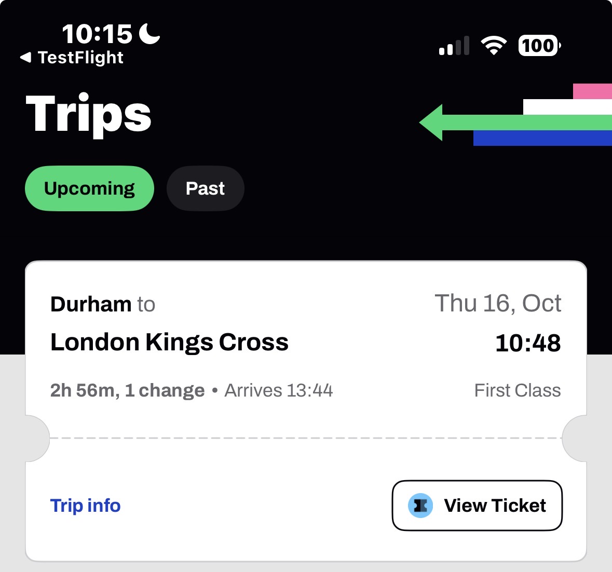Tap the moon Focus mode icon

(x=149, y=34)
